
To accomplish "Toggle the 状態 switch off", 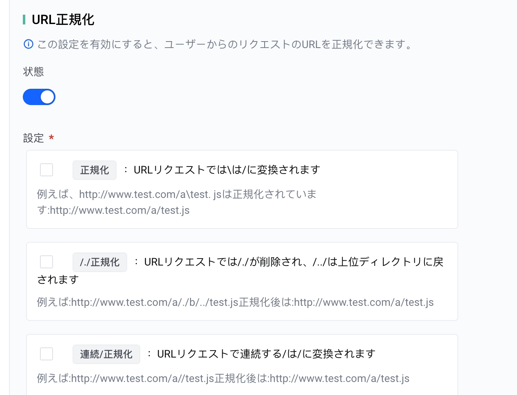I will tap(39, 97).
